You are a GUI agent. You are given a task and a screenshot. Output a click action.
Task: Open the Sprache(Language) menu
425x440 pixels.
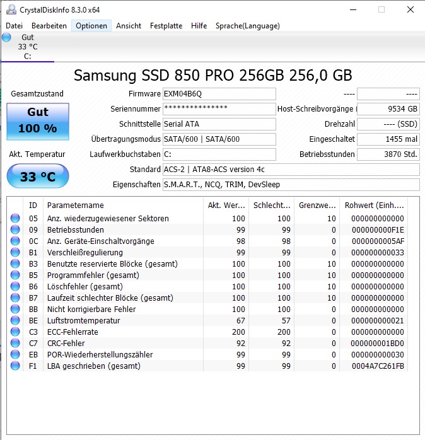248,26
